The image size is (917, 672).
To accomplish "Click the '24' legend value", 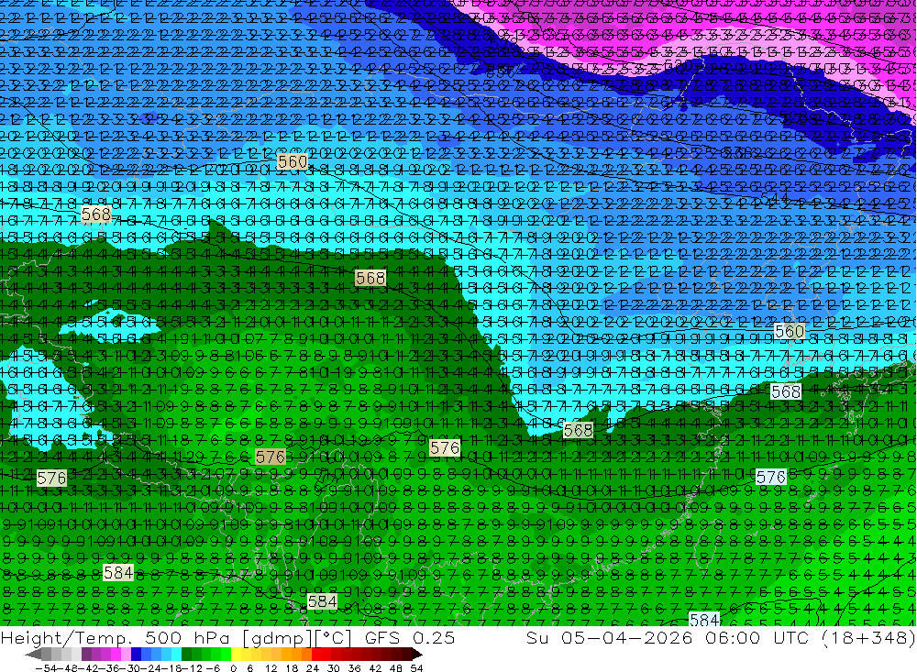I will [313, 668].
